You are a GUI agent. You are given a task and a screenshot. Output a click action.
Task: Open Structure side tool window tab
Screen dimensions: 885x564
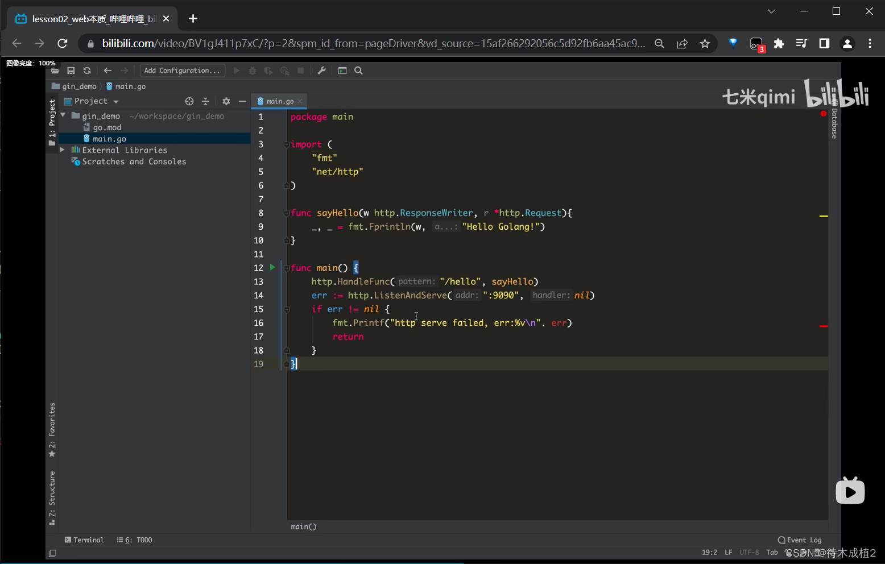pyautogui.click(x=52, y=498)
